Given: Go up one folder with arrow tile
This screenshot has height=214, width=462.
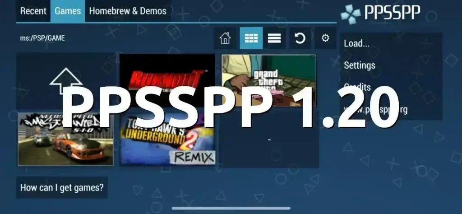Looking at the screenshot, I should [x=66, y=81].
